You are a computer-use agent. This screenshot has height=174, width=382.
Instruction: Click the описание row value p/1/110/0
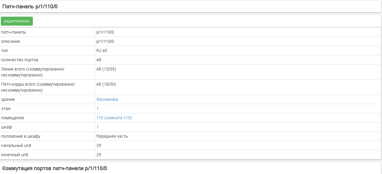click(x=105, y=41)
